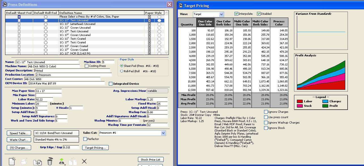Expand the Sales Cat Pressroom #1 dropdown
The image size is (364, 166).
point(163,133)
